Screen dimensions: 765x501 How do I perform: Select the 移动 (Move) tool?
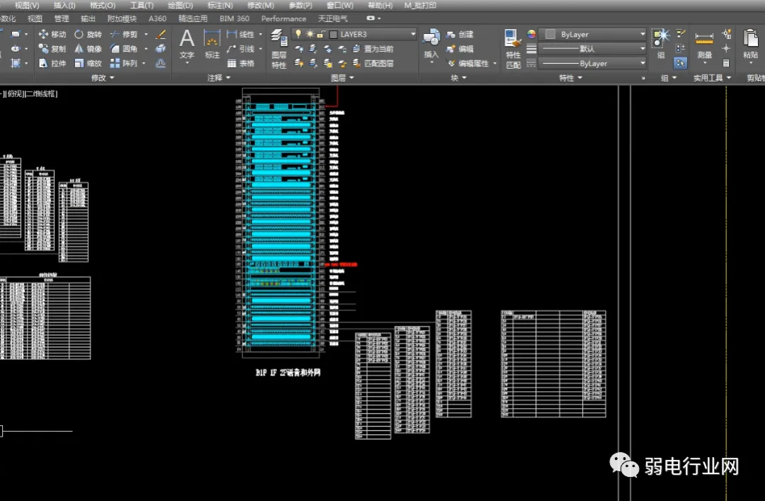click(52, 34)
